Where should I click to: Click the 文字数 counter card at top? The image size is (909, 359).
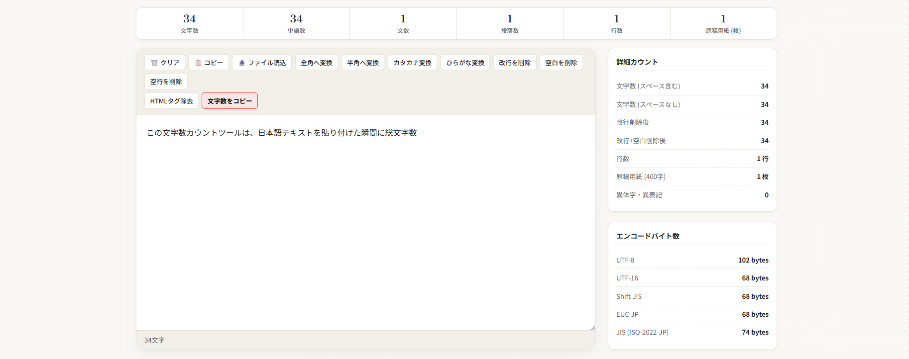pos(190,23)
